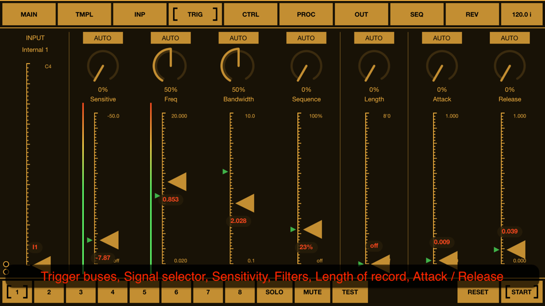
Task: Click the green marker on Sensitive scale
Action: (x=89, y=240)
